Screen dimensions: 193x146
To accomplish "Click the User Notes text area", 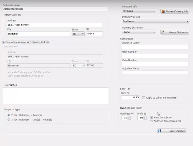I will tap(56, 96).
